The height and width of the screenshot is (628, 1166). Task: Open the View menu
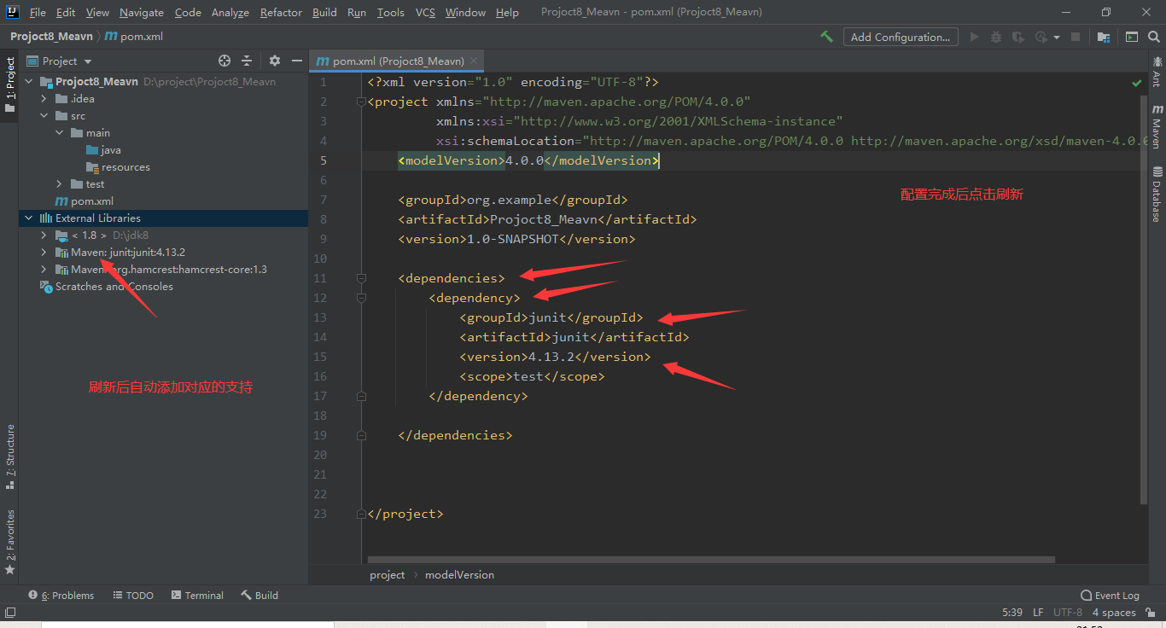click(x=97, y=12)
